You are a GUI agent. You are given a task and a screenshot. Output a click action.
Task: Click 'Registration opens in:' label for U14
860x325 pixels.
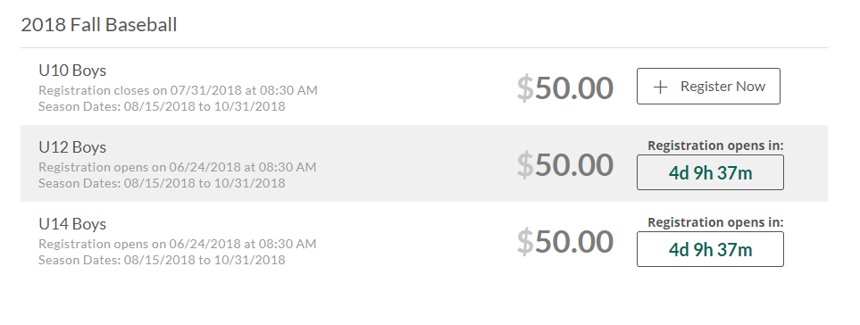[715, 222]
